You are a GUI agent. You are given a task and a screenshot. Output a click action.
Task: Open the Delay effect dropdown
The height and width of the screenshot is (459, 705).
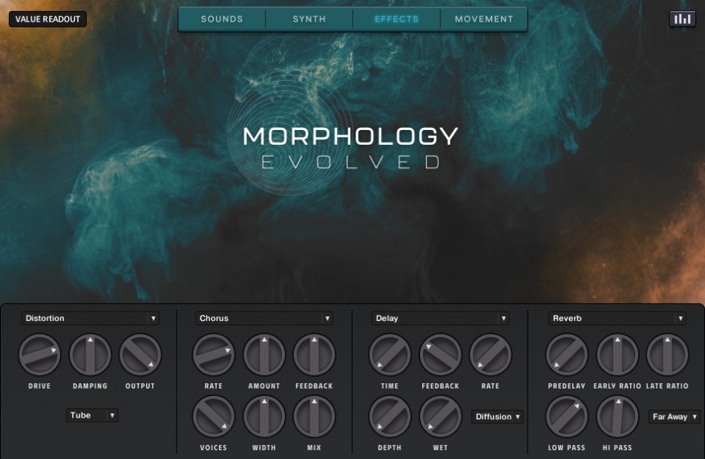440,318
